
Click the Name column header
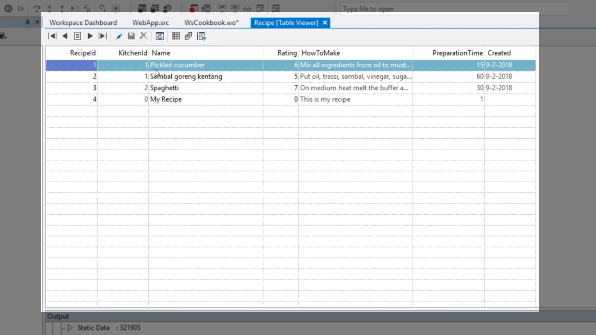(x=161, y=53)
